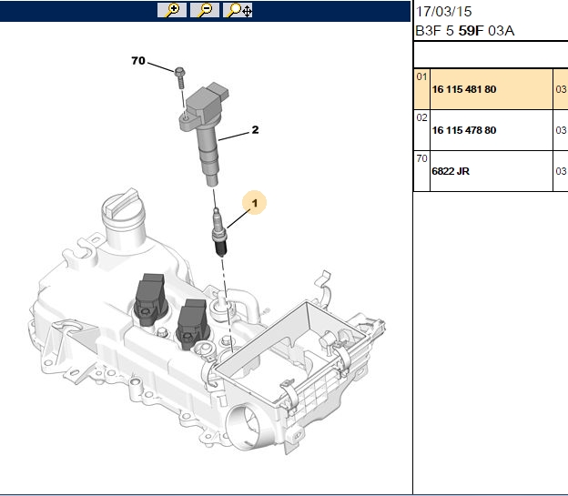Click callout number 2 beside the ignition coil
Image resolution: width=568 pixels, height=496 pixels.
click(x=255, y=130)
